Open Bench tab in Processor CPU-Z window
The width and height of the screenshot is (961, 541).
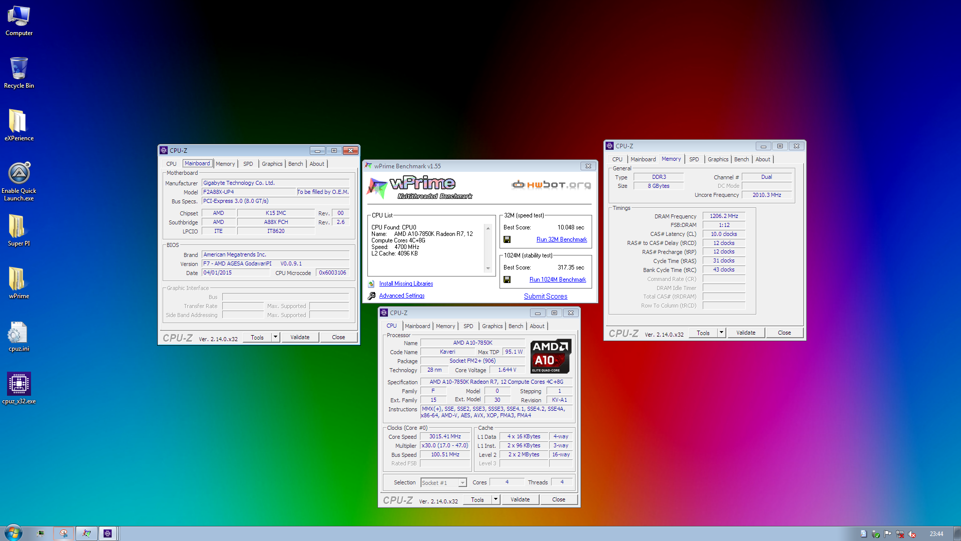coord(516,326)
